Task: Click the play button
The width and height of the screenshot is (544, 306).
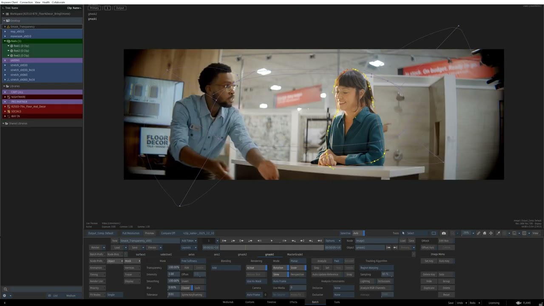Action: (x=272, y=241)
